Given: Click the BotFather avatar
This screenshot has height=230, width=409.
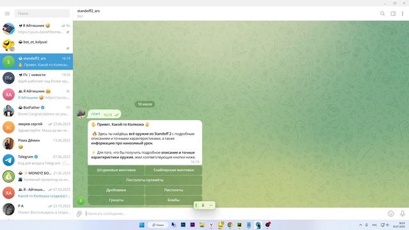Looking at the screenshot, I should (x=8, y=111).
